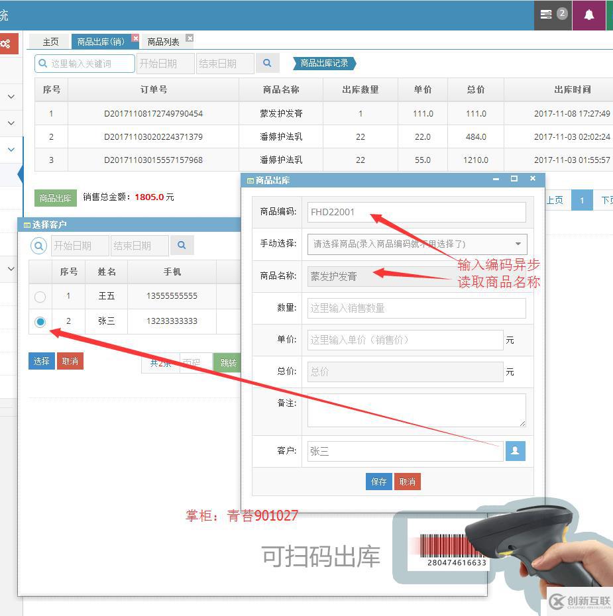Click phone number 13555555555
This screenshot has height=616, width=613.
point(172,296)
